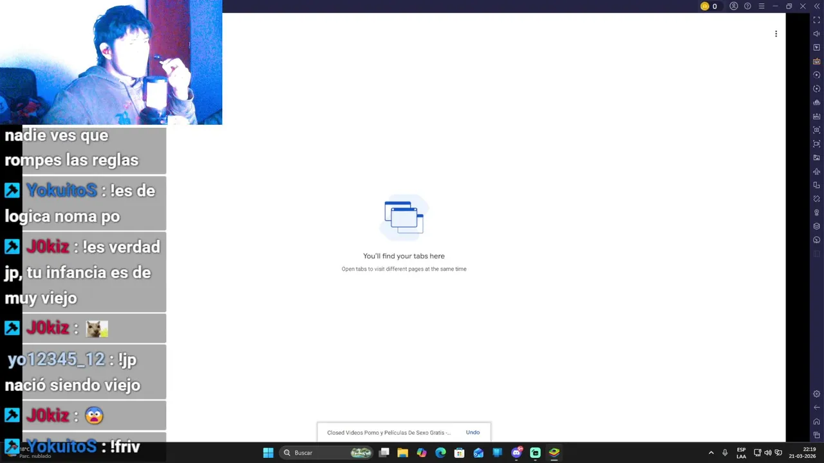This screenshot has width=824, height=463.
Task: Open BlueStacks help question mark icon
Action: 747,6
